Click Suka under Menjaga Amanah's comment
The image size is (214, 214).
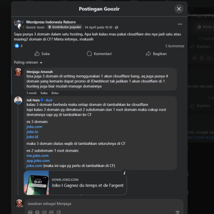pyautogui.click(x=44, y=93)
